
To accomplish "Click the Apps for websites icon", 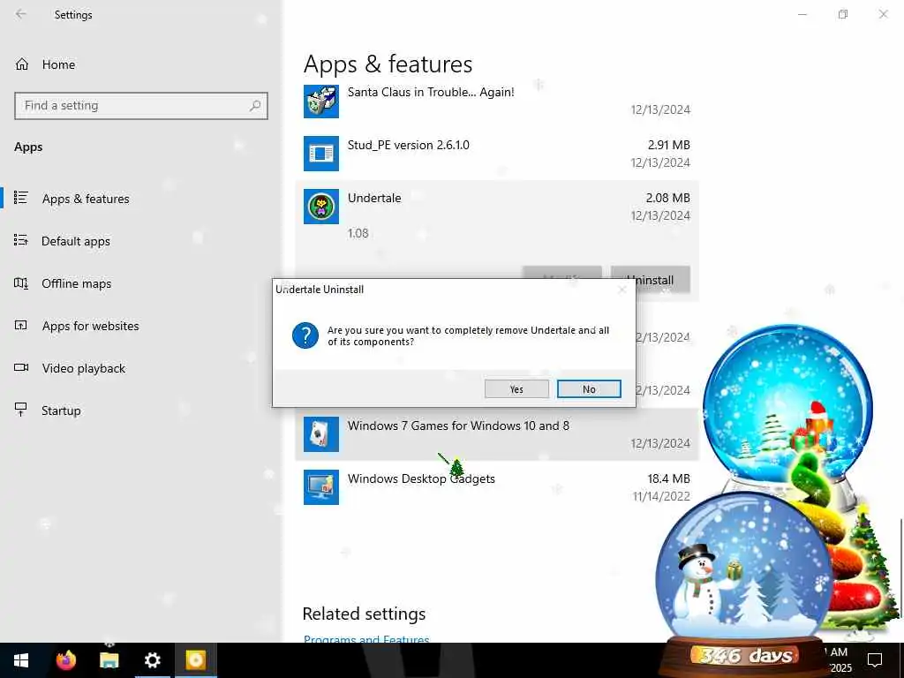I will coord(21,325).
